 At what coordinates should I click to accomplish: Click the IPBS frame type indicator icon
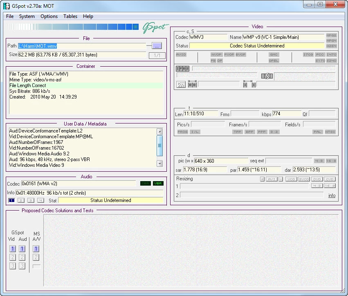(x=183, y=69)
